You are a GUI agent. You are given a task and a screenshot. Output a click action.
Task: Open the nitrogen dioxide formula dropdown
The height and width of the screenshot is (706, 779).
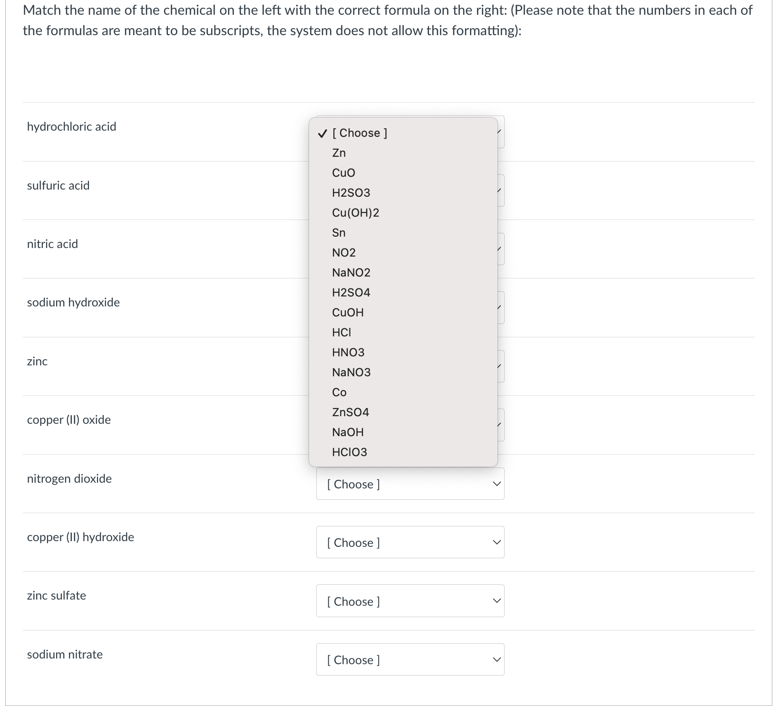(x=410, y=484)
